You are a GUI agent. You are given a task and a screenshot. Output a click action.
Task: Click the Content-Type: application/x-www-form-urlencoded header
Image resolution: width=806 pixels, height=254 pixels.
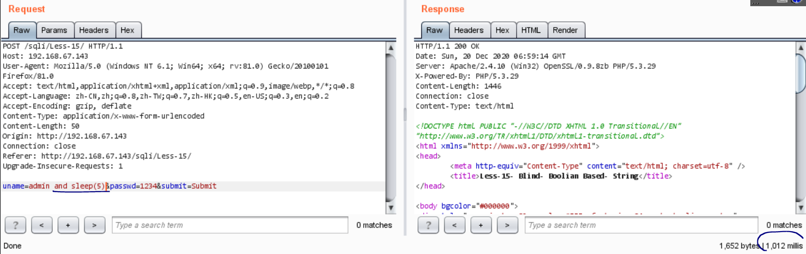tap(103, 116)
